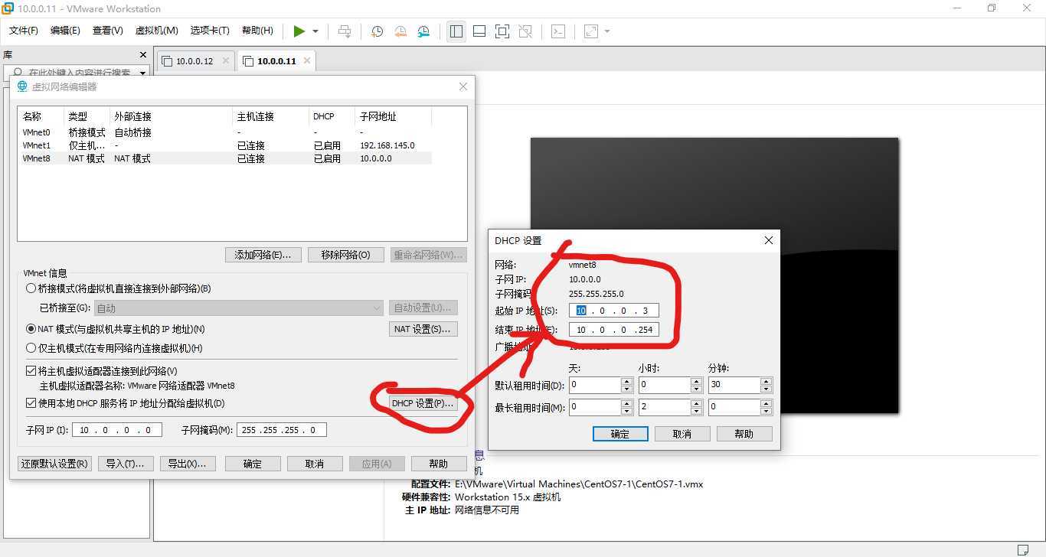
Task: Select the NAT 模式 radio button
Action: tap(31, 329)
